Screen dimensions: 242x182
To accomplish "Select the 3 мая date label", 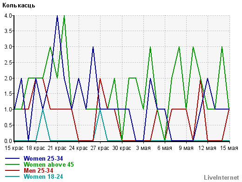I will (x=143, y=148).
